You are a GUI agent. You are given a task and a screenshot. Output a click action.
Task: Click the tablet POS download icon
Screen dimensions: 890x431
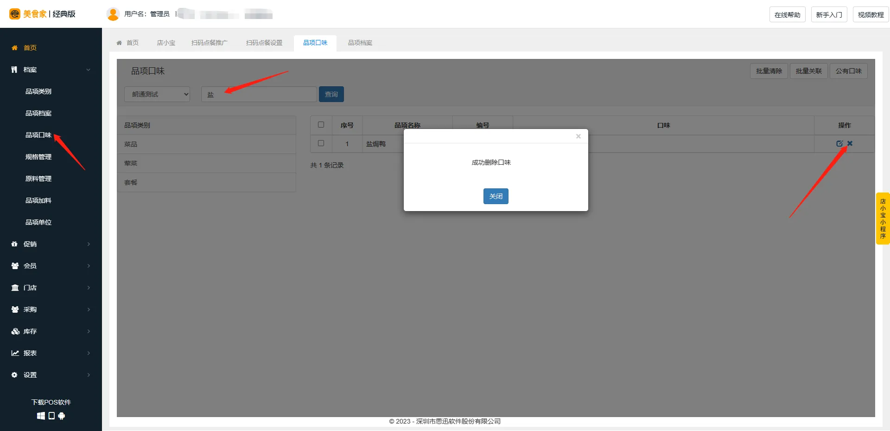(51, 416)
